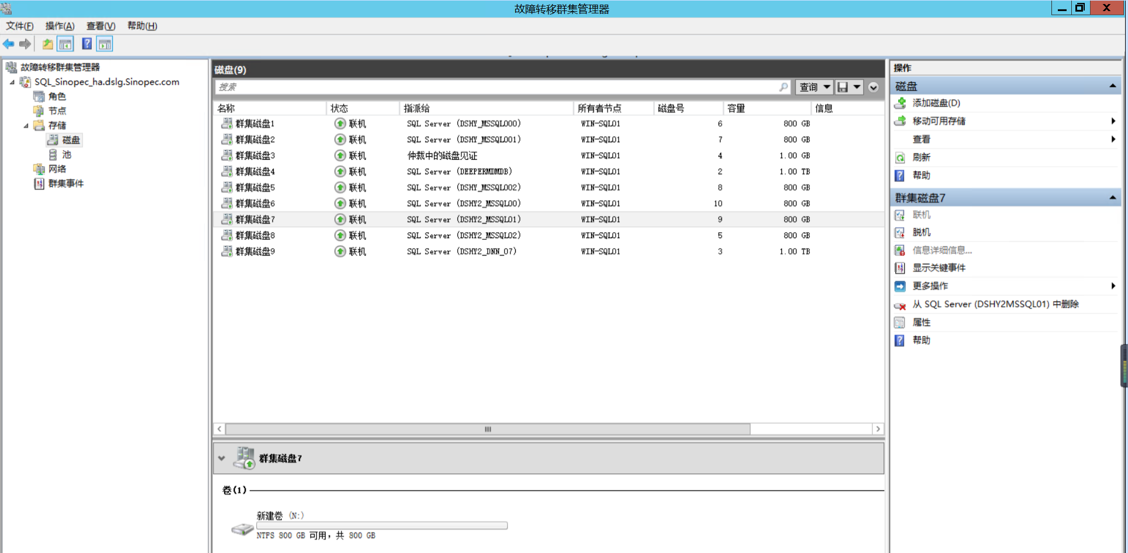
Task: Sort by 容量 column header
Action: pyautogui.click(x=767, y=108)
